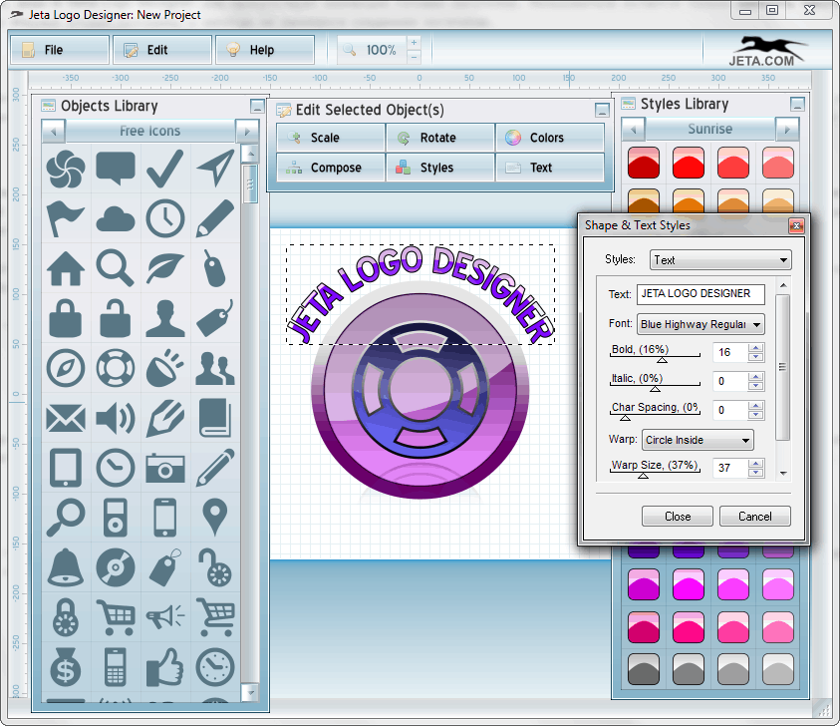Viewport: 840px width, 726px height.
Task: Collapse the Styles Library panel
Action: coord(797,104)
